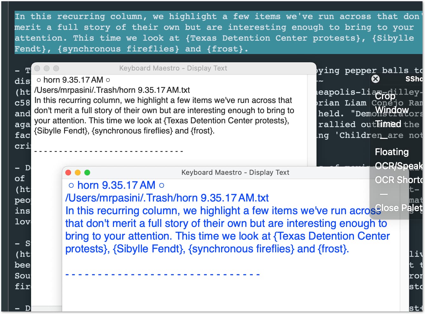Zoom the front Display Text window with green button

tap(87, 173)
